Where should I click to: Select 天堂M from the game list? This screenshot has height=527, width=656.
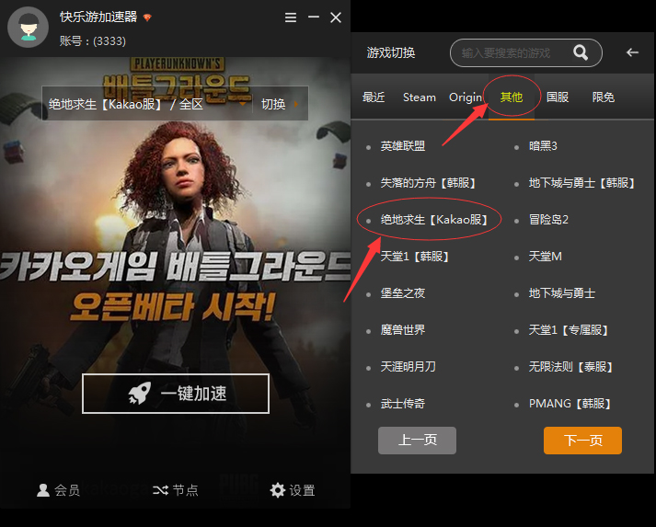545,257
